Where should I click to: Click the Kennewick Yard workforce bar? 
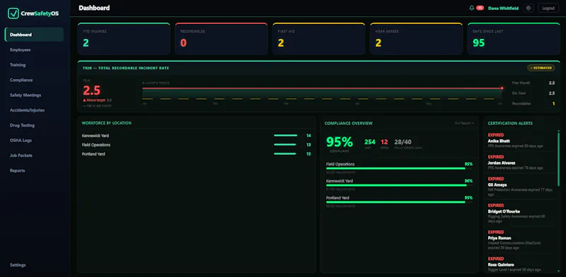point(286,136)
